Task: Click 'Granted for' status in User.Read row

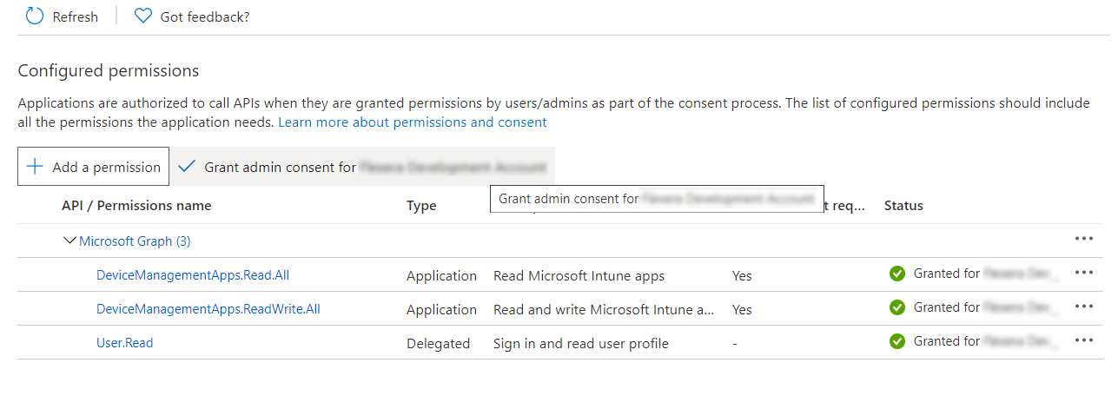Action: click(x=947, y=341)
